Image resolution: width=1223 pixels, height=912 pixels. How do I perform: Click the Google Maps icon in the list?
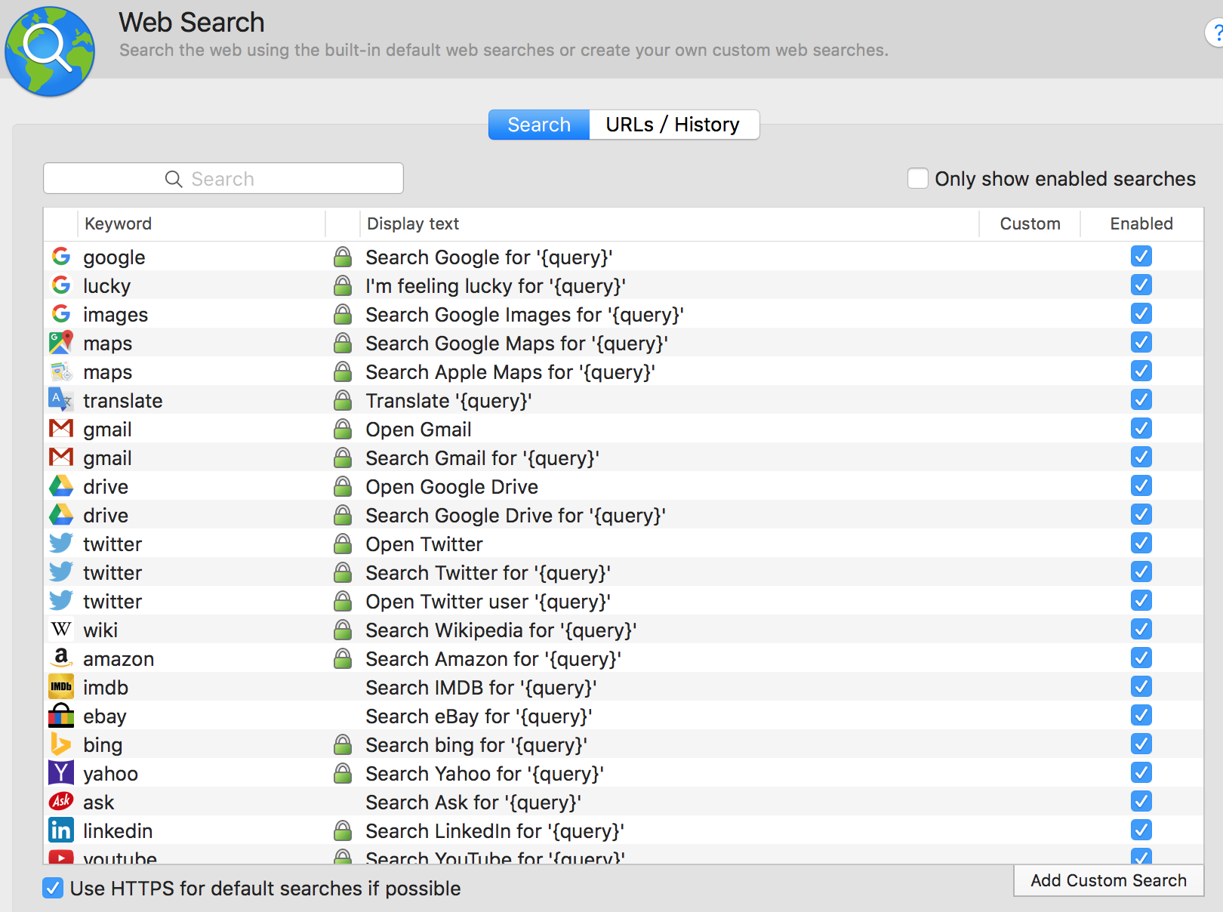click(x=60, y=343)
